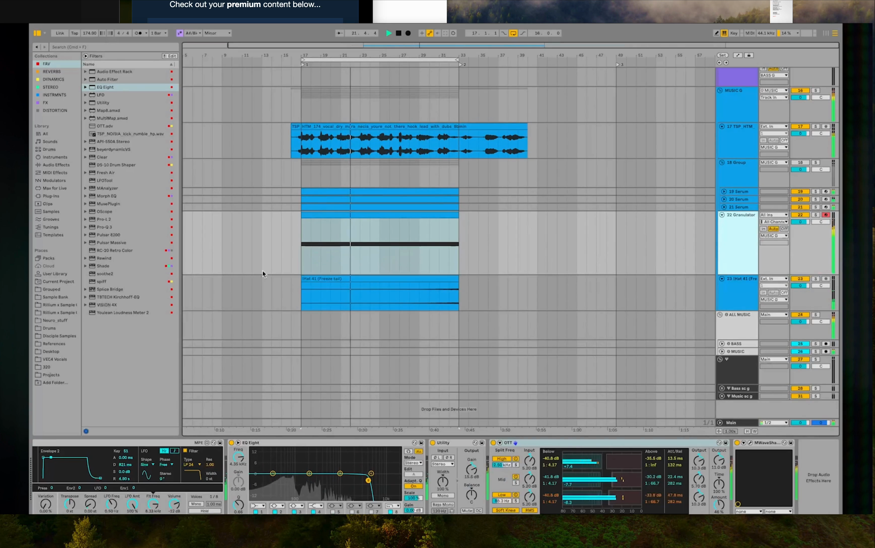Viewport: 875px width, 548px height.
Task: Toggle Soft Knee in OTT device
Action: pyautogui.click(x=505, y=510)
